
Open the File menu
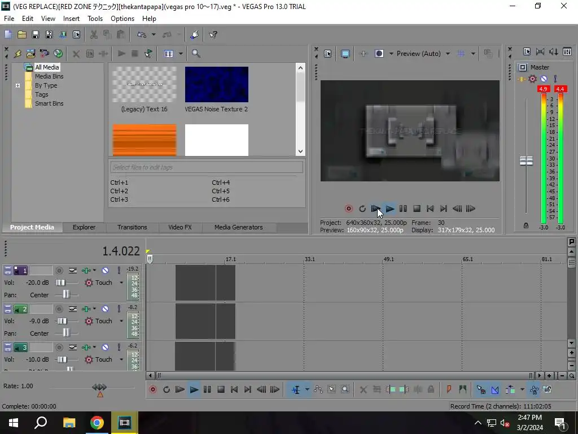pos(9,19)
